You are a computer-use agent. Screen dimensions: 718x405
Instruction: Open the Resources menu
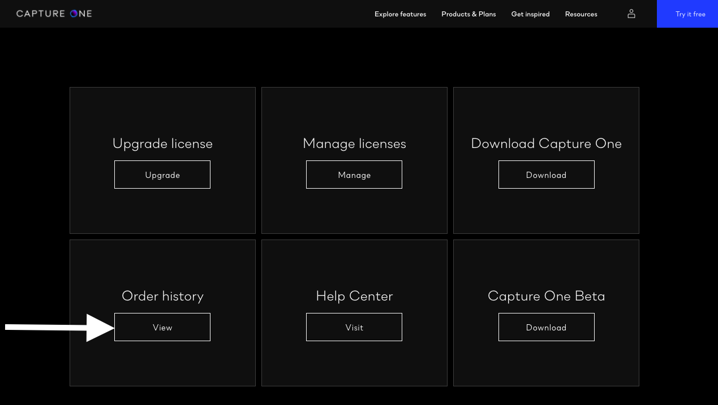click(x=581, y=14)
